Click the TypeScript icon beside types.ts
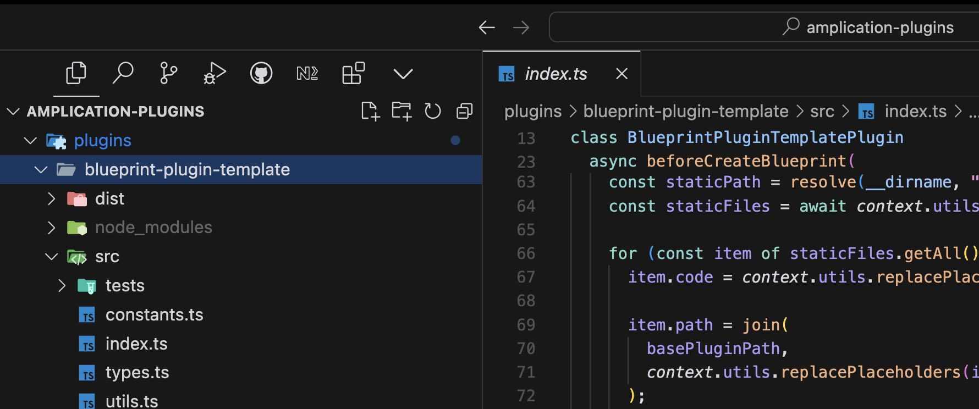 (87, 373)
